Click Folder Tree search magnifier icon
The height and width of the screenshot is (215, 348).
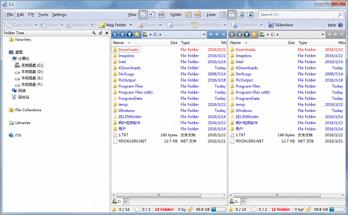pyautogui.click(x=94, y=33)
